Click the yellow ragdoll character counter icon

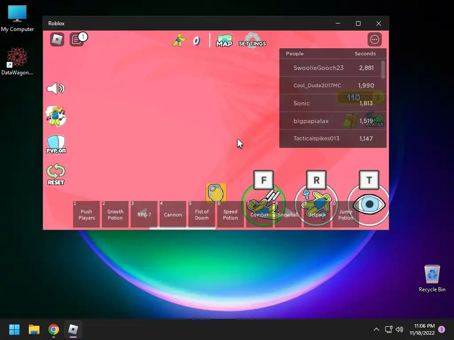click(179, 40)
